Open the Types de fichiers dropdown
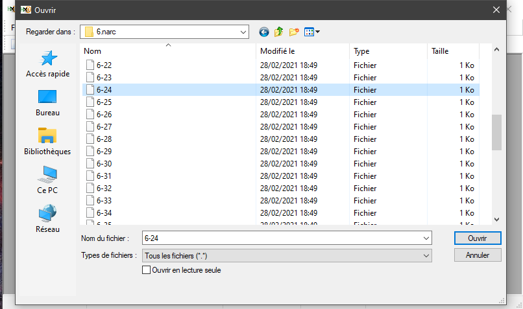Screen dimensions: 523x309 pos(426,256)
